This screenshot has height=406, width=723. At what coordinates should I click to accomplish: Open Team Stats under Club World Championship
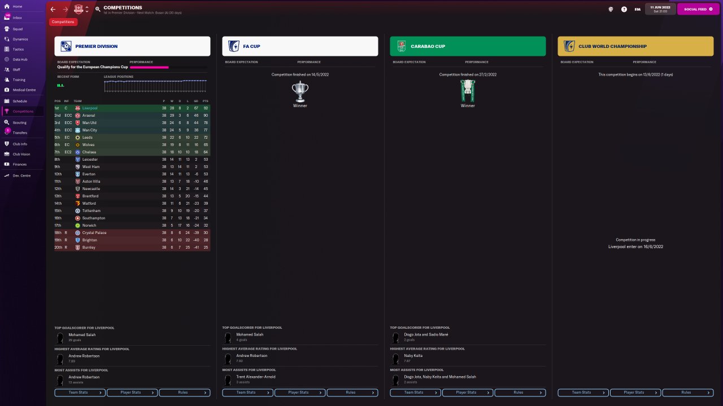(583, 392)
